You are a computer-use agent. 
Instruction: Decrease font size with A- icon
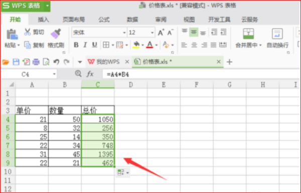coord(170,33)
